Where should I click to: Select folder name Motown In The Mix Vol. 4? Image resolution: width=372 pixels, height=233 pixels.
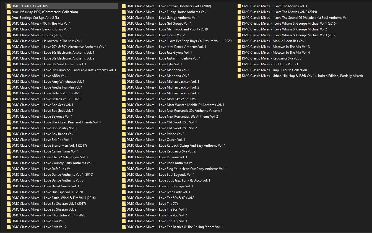(276, 53)
